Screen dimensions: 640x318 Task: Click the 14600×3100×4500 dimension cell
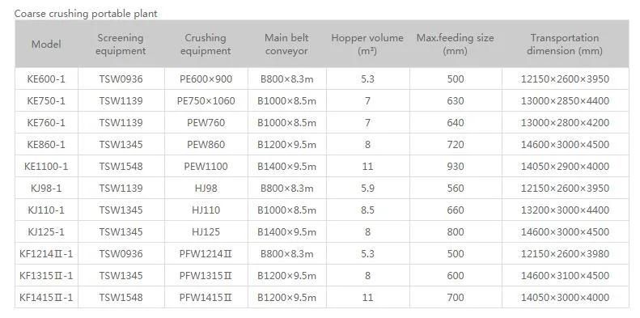click(x=565, y=276)
